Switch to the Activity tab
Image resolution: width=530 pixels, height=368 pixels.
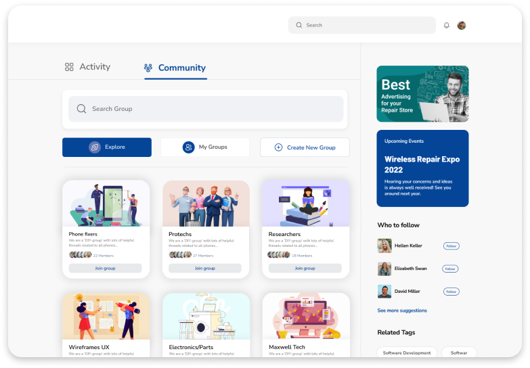click(x=94, y=67)
